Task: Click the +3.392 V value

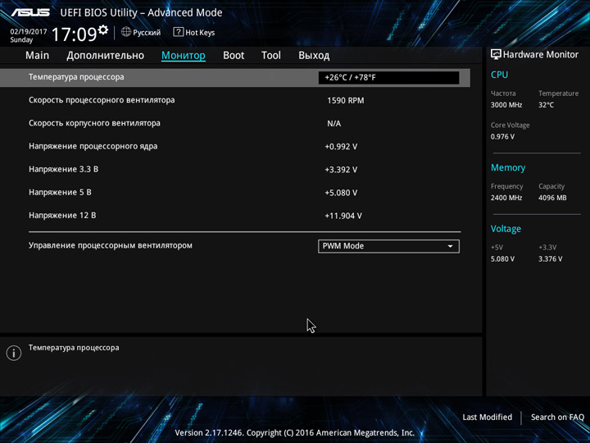Action: tap(341, 170)
